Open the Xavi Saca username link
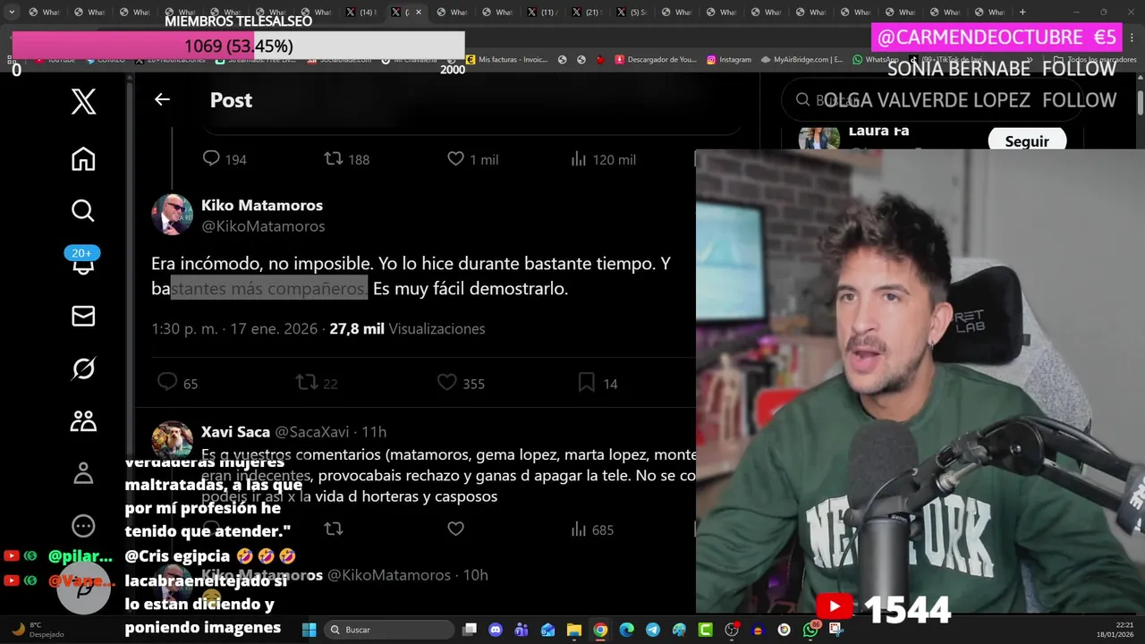Screen dimensions: 1145x644 click(x=235, y=432)
